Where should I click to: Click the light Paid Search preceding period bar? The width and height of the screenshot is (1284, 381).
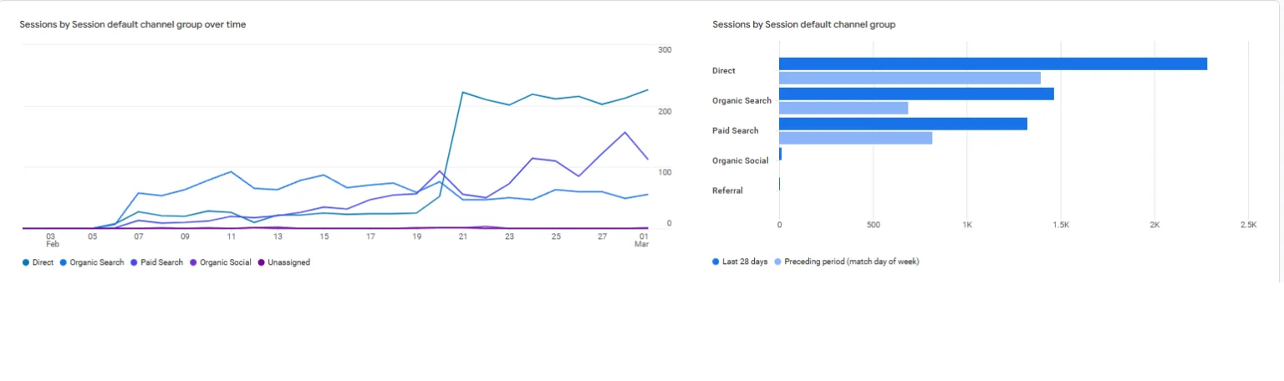(855, 138)
